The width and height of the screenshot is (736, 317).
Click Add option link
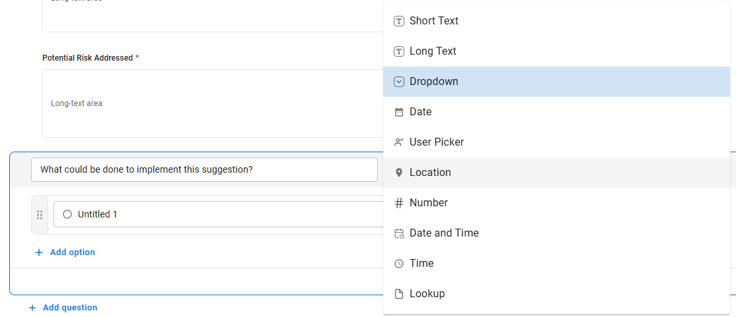(x=72, y=252)
